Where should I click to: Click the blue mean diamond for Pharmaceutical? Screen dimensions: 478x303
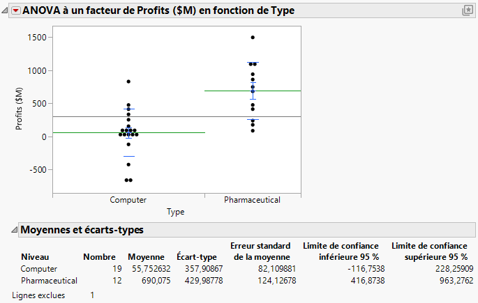[253, 88]
